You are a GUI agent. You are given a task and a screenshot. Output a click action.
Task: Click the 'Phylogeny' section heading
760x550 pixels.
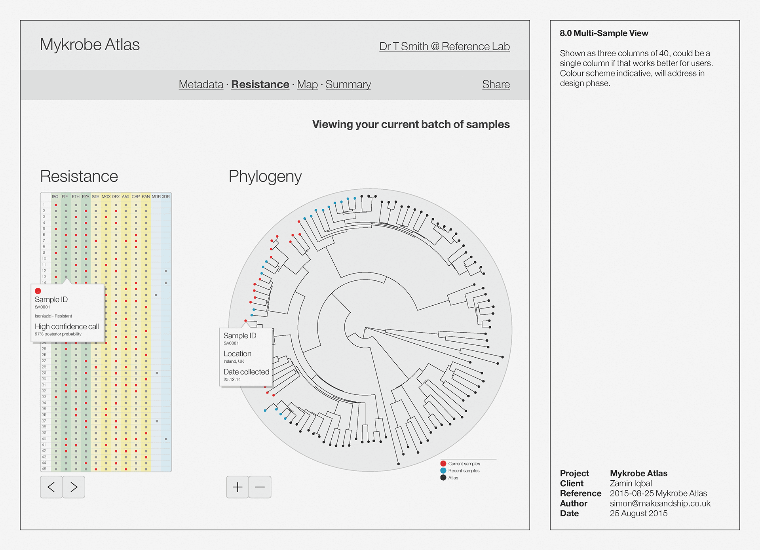click(x=265, y=177)
